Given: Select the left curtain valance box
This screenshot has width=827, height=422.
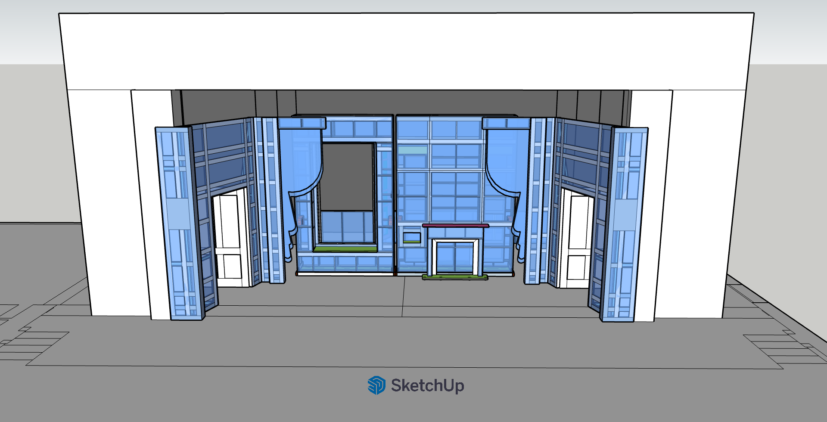Looking at the screenshot, I should pos(302,123).
